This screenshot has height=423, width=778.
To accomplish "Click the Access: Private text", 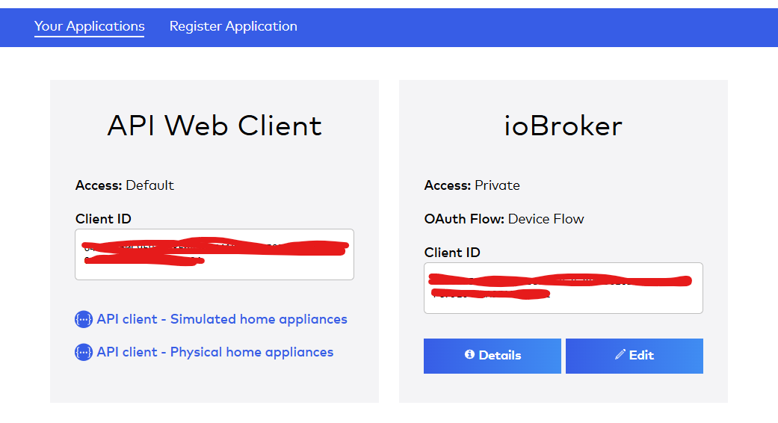I will click(472, 185).
